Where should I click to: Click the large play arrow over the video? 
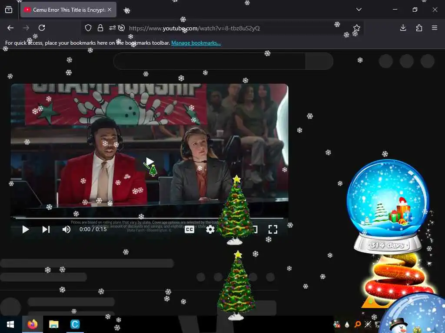pos(149,162)
